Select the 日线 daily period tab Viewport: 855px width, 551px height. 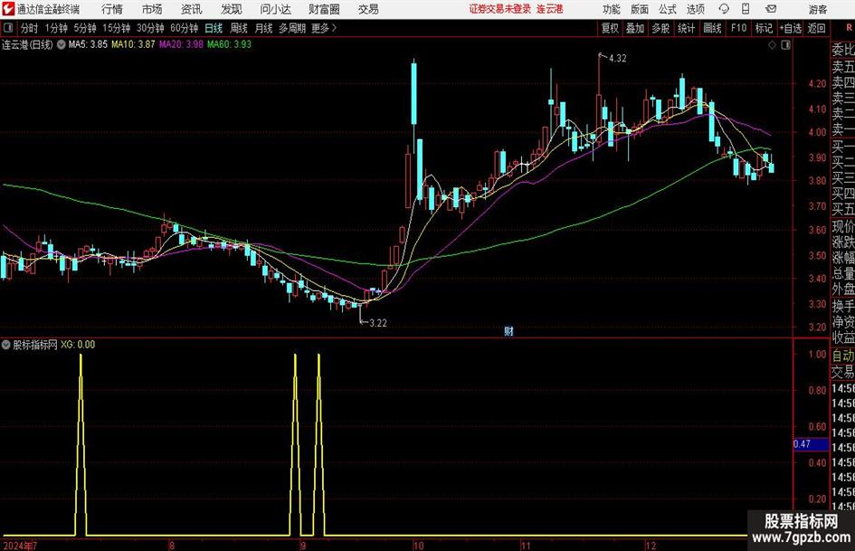pyautogui.click(x=214, y=28)
